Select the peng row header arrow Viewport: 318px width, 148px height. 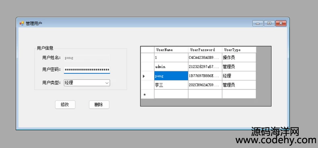point(147,76)
